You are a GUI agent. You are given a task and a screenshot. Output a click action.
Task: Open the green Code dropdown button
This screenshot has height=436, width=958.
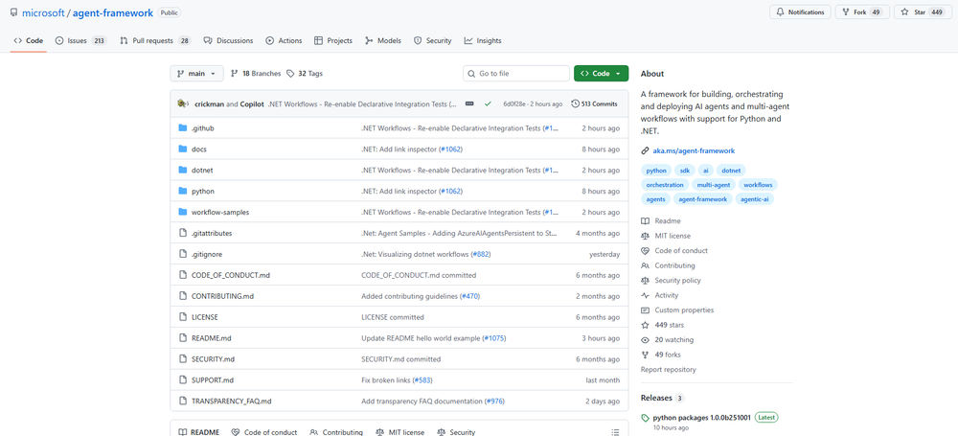click(602, 74)
